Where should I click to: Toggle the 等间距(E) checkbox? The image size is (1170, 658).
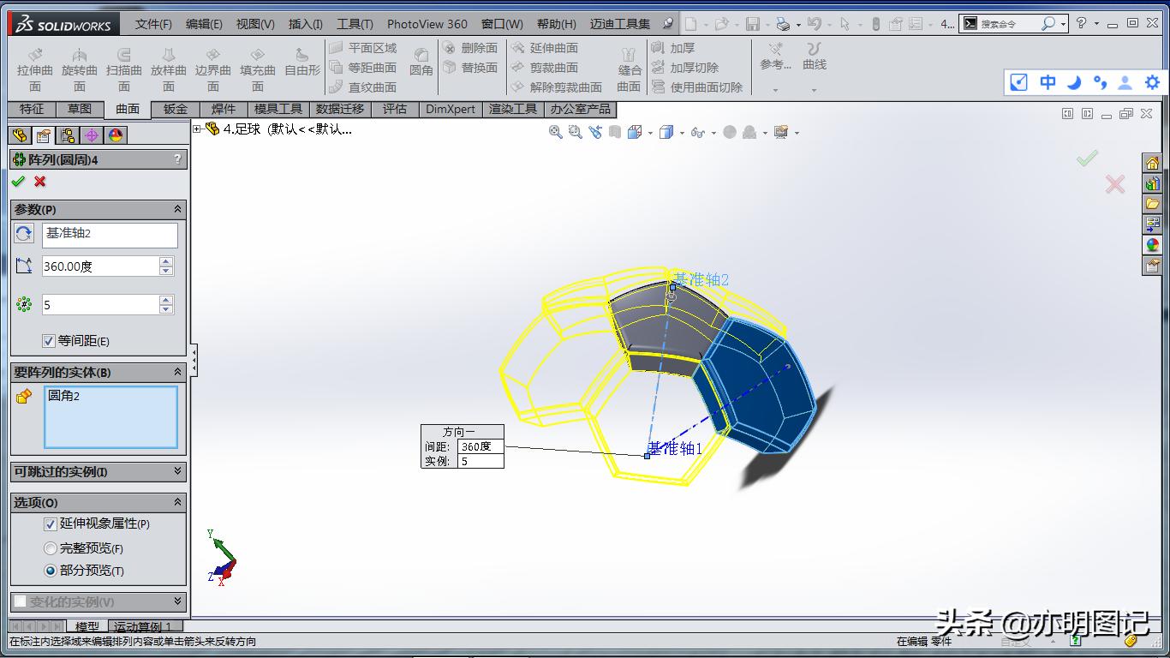50,341
